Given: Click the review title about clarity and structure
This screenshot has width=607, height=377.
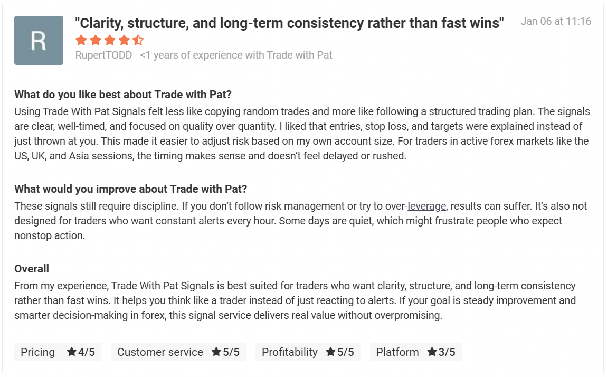Looking at the screenshot, I should (290, 23).
